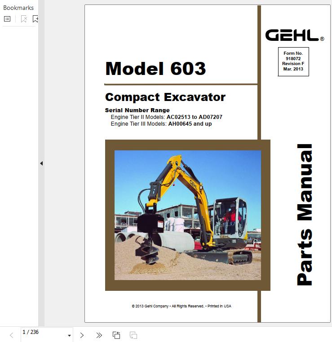Image resolution: width=332 pixels, height=342 pixels.
Task: Click the Compact Excavator subtitle
Action: (165, 97)
